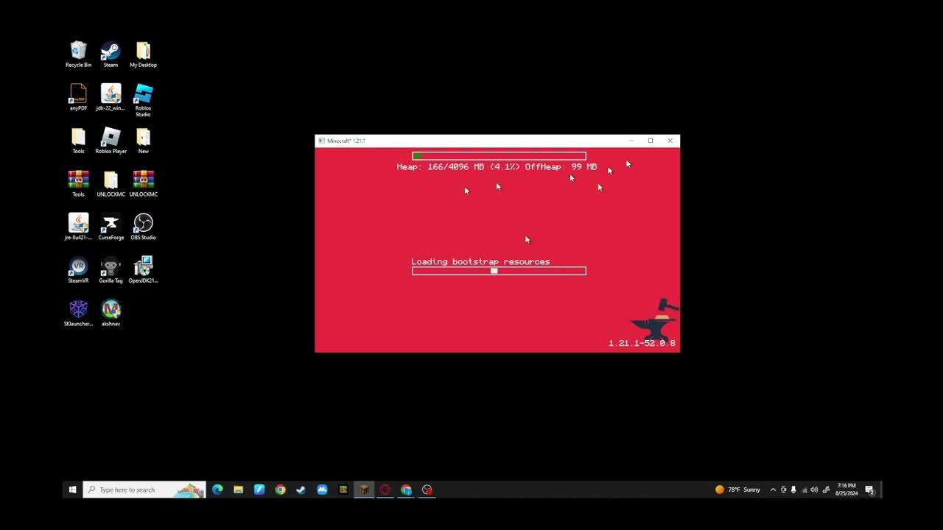This screenshot has height=530, width=943.
Task: Select the UNLOCKMC WinRAR archive icon
Action: coord(143,184)
